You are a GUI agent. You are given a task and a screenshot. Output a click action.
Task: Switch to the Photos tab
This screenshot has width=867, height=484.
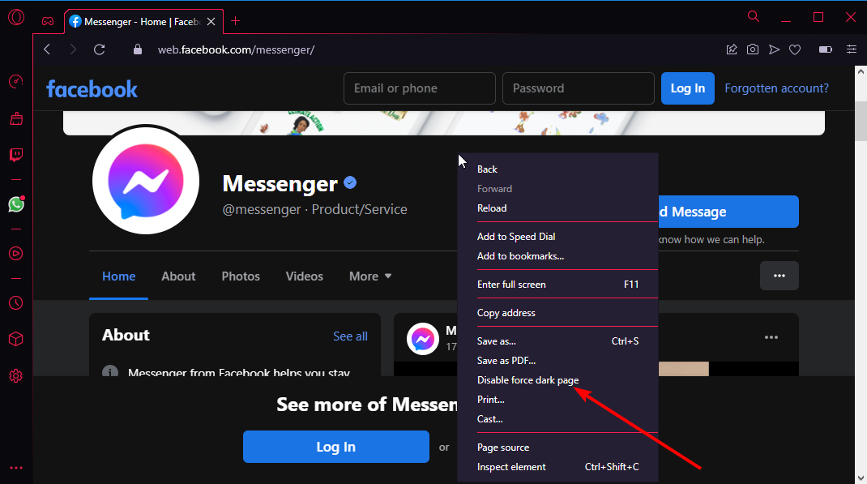(x=241, y=276)
